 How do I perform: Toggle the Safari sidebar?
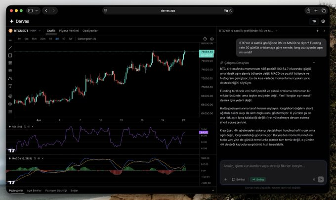pyautogui.click(x=31, y=10)
